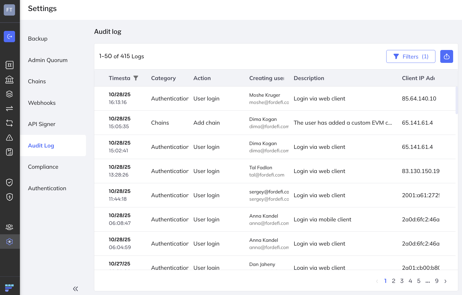This screenshot has height=295, width=462.
Task: Switch to the Compliance settings section
Action: point(43,167)
